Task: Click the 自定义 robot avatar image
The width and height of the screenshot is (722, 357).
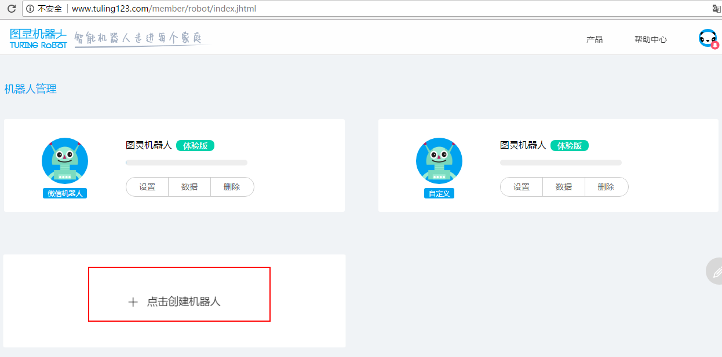Action: coord(439,161)
